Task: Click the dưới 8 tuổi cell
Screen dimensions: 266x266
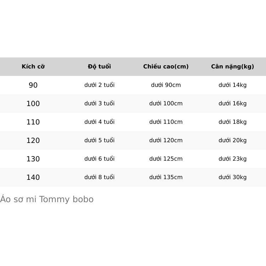Action: [99, 177]
